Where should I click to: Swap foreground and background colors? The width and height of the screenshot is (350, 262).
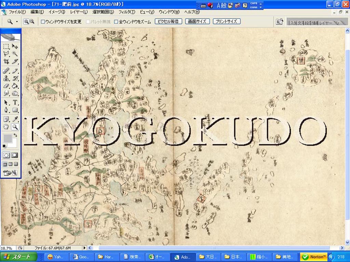pos(15,135)
